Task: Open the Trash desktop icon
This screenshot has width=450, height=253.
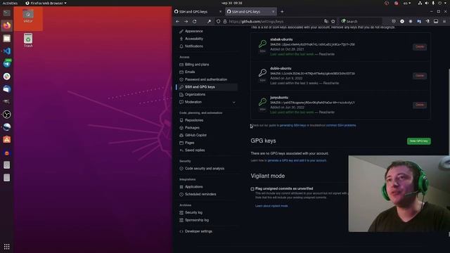Action: click(28, 40)
